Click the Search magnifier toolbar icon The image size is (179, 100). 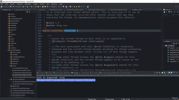point(48,7)
